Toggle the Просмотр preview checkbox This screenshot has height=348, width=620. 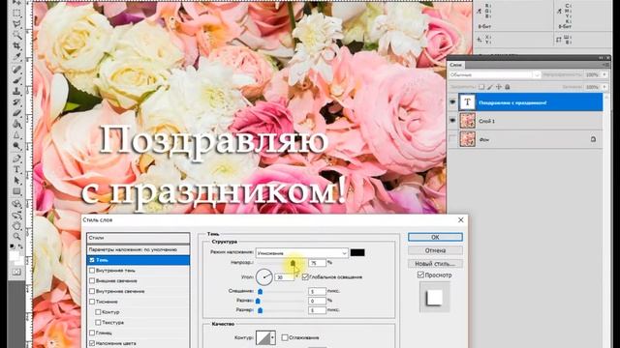click(420, 275)
